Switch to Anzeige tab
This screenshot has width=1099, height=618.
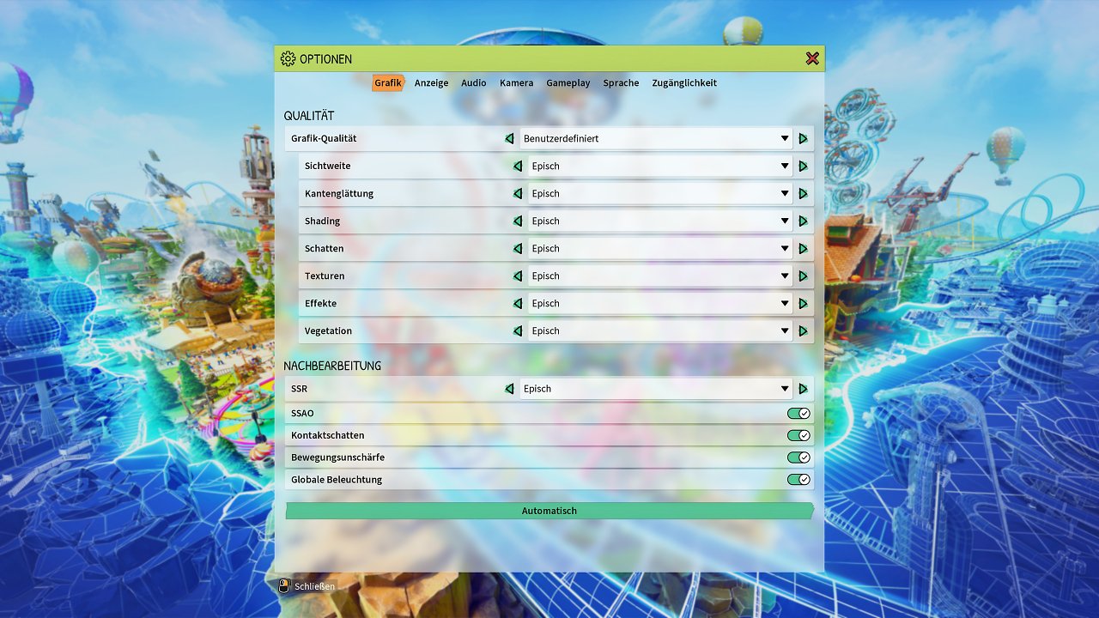point(431,83)
